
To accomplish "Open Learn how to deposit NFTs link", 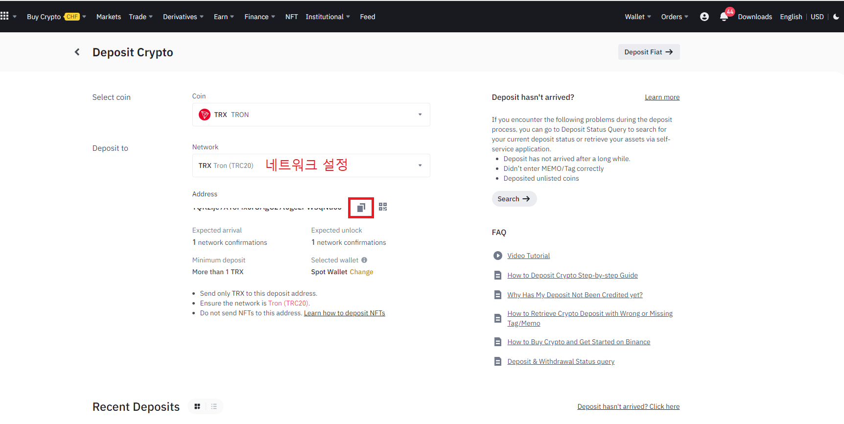I will (x=345, y=313).
